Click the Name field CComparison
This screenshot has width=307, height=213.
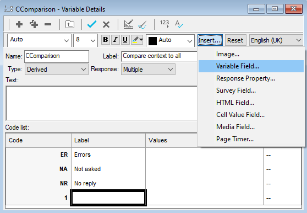(57, 56)
